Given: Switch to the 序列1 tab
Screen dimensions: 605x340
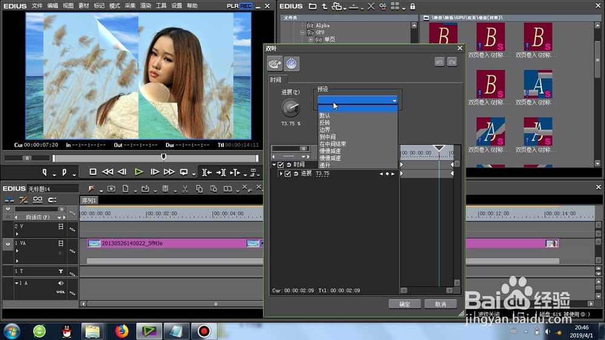Looking at the screenshot, I should [x=89, y=201].
